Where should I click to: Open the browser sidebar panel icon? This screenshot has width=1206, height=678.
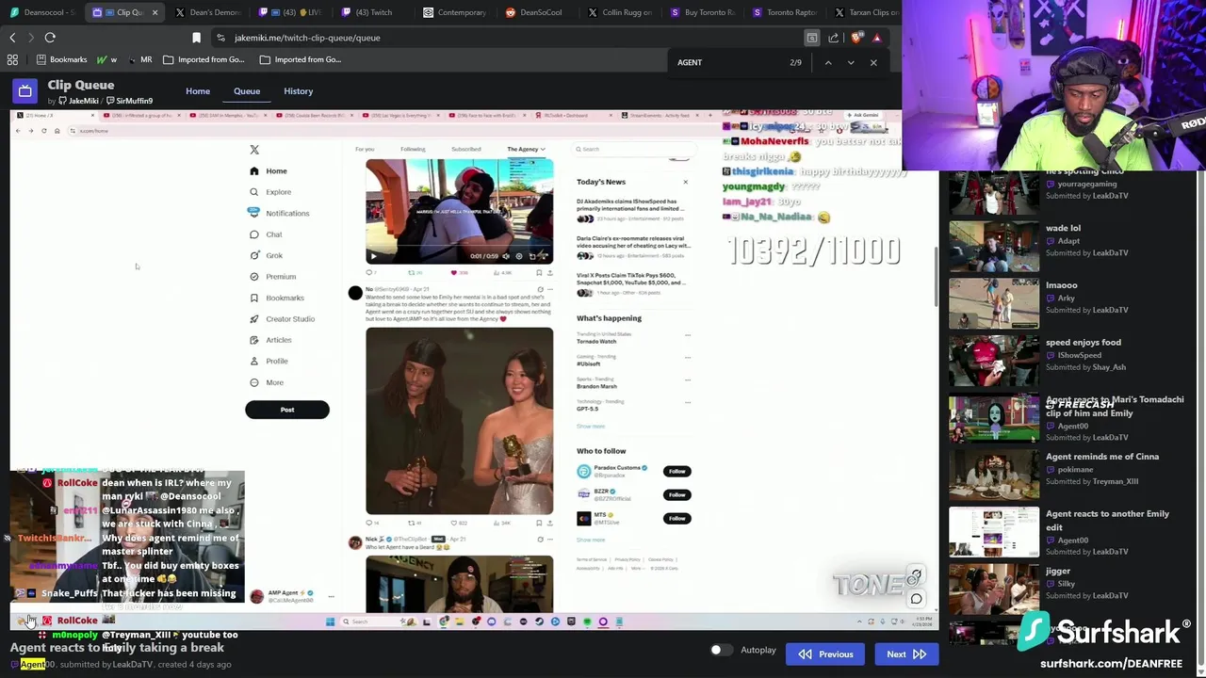(811, 38)
